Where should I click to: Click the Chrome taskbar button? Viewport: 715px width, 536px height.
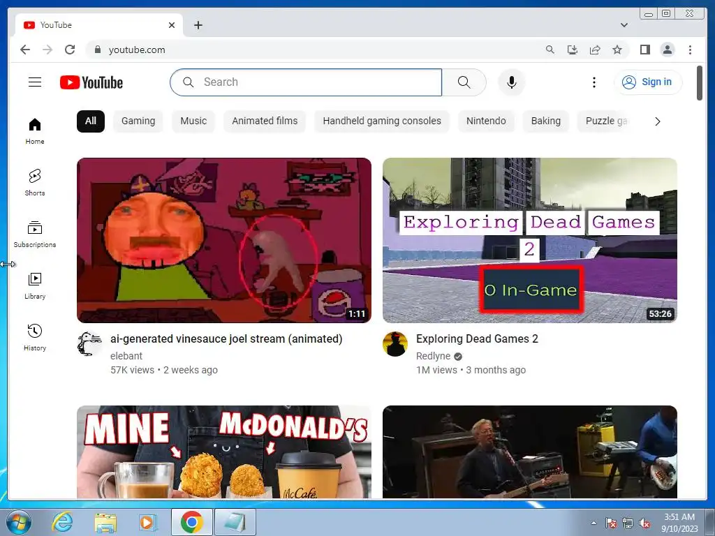point(191,522)
